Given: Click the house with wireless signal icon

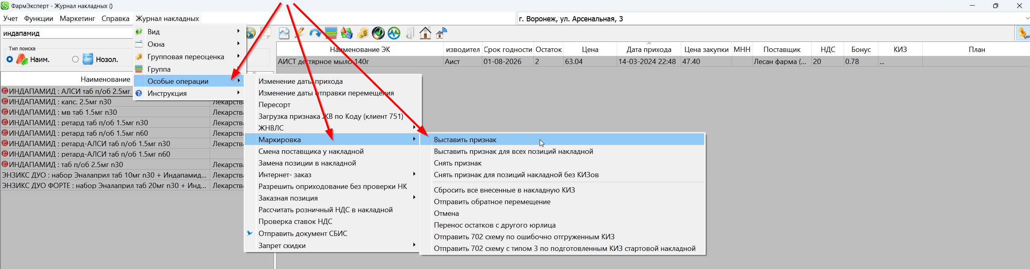Looking at the screenshot, I should coord(441,33).
